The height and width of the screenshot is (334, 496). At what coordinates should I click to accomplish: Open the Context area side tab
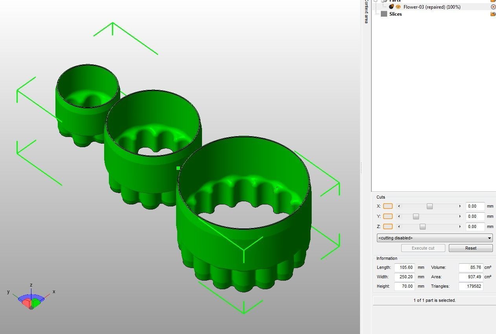(366, 12)
